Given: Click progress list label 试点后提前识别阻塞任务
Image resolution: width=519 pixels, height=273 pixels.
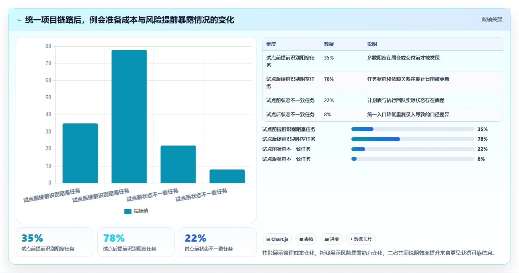Looking at the screenshot, I should pos(289,139).
